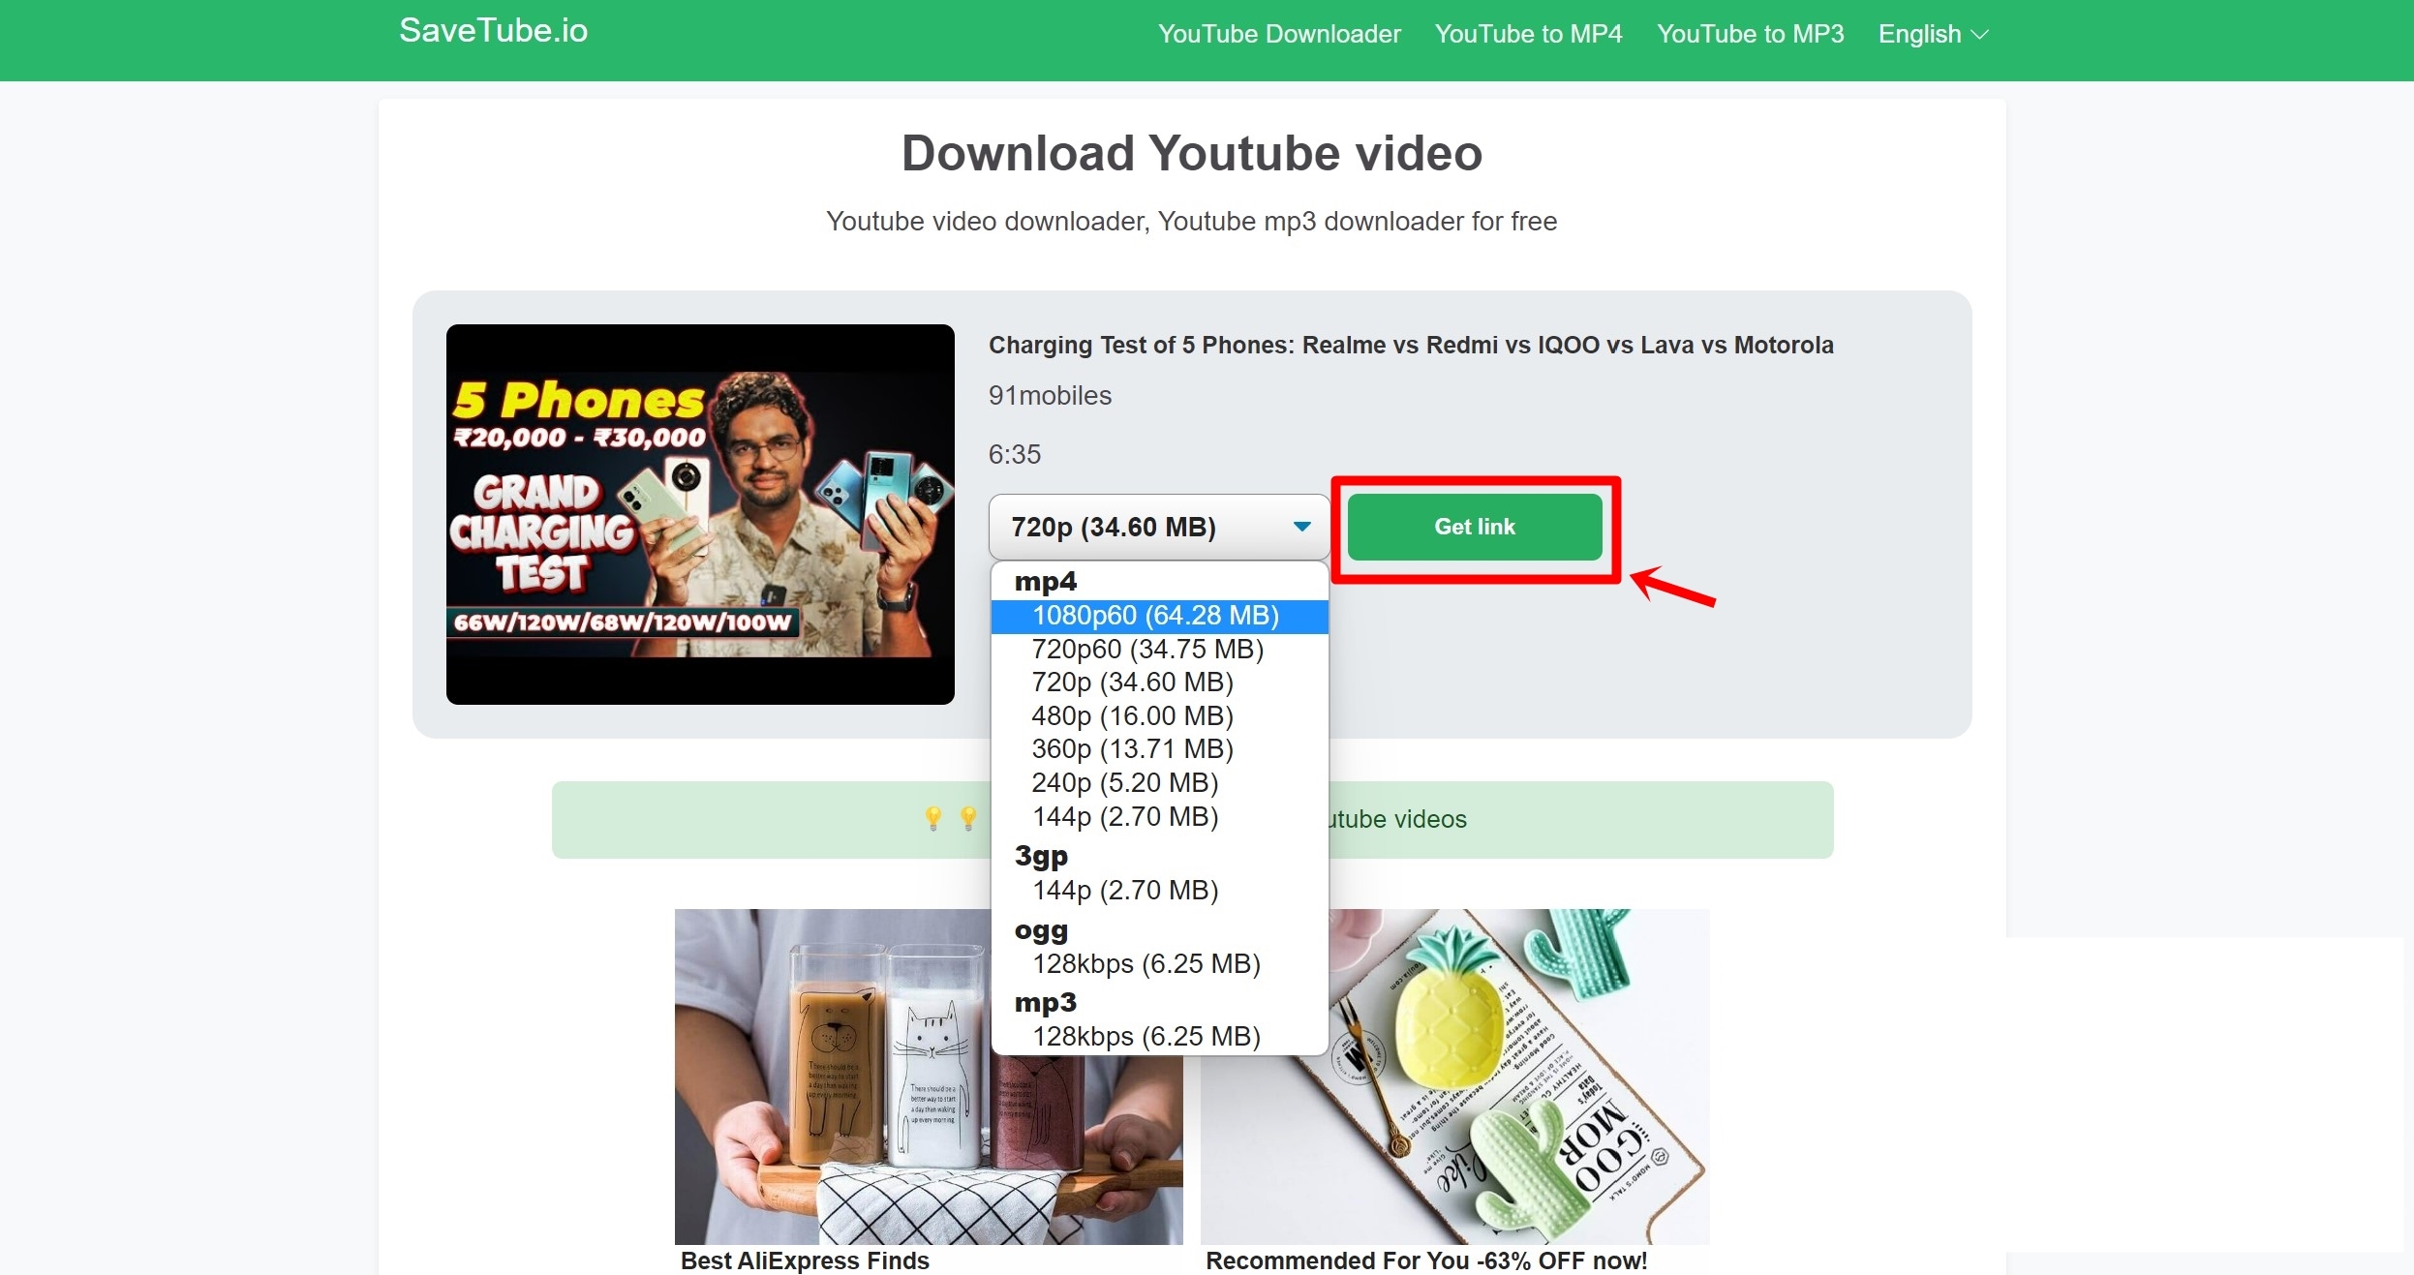Select the 1080p60 mp4 option
The width and height of the screenshot is (2414, 1275).
(x=1155, y=615)
